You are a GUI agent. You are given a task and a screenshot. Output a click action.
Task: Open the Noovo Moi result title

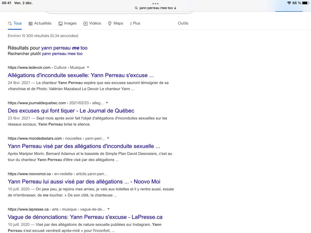click(x=84, y=182)
